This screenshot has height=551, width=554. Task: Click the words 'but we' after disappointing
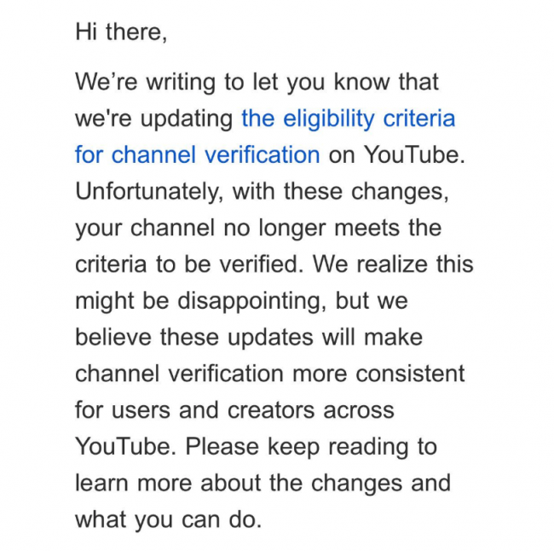[x=372, y=301]
